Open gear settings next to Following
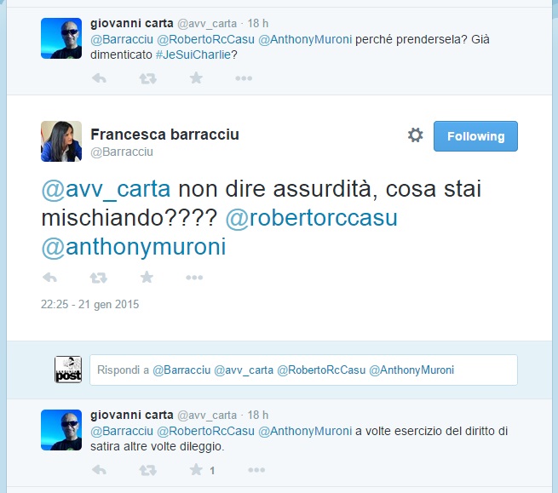Image resolution: width=558 pixels, height=493 pixels. click(415, 135)
